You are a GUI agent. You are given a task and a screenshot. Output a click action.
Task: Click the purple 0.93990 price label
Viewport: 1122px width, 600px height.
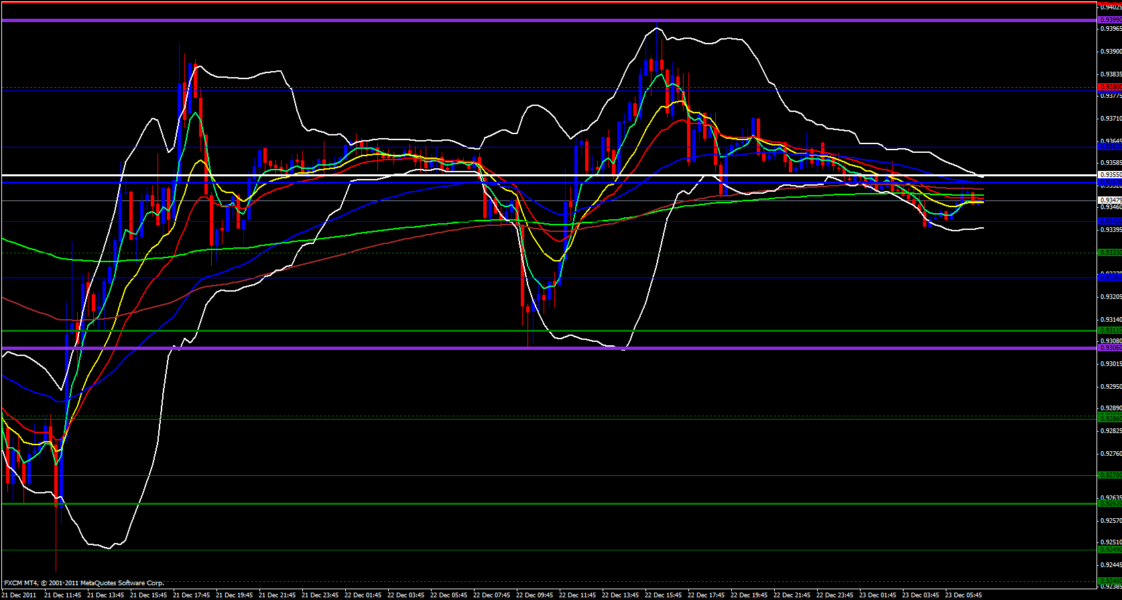[1110, 20]
